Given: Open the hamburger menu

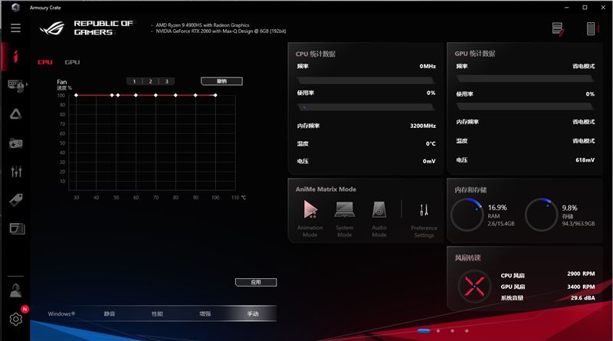Looking at the screenshot, I should pyautogui.click(x=15, y=28).
